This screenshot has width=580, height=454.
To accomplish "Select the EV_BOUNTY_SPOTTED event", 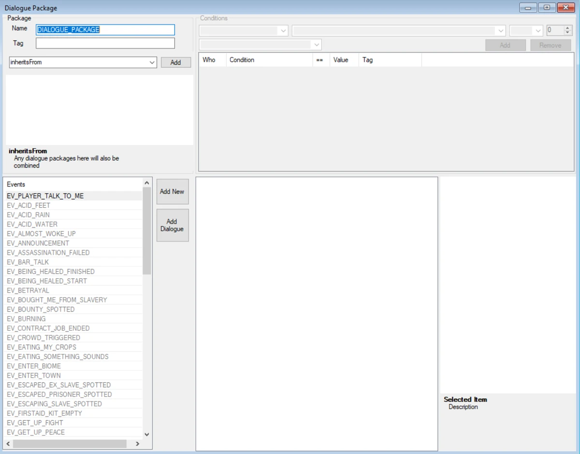I will coord(41,309).
